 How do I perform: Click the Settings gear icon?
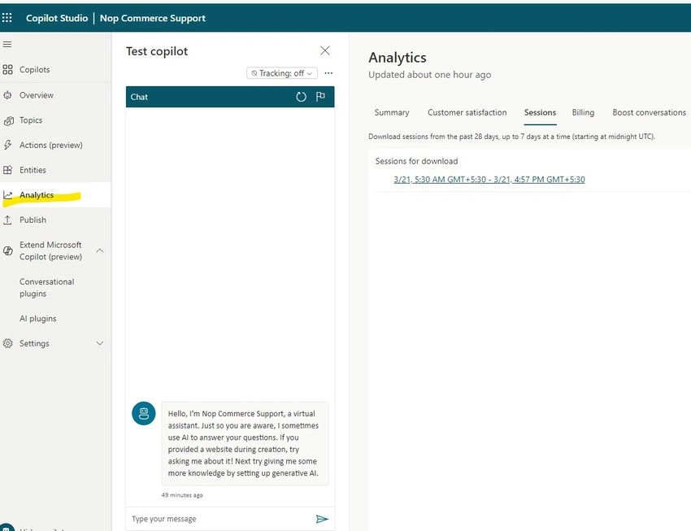click(8, 343)
